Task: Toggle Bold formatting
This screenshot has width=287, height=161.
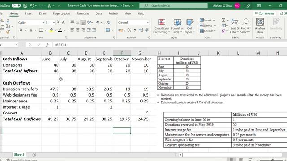Action: pyautogui.click(x=21, y=30)
